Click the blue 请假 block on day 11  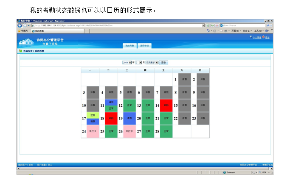(x=111, y=102)
